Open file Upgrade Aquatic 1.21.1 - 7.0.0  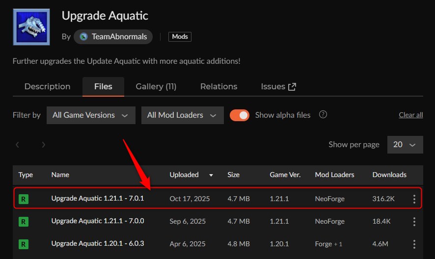pos(98,221)
